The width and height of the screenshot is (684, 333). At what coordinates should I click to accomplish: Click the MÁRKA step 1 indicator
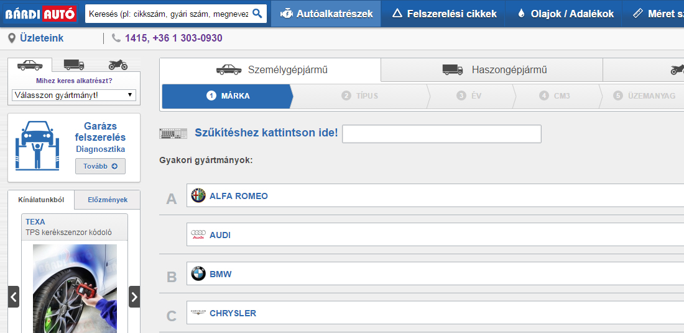228,96
